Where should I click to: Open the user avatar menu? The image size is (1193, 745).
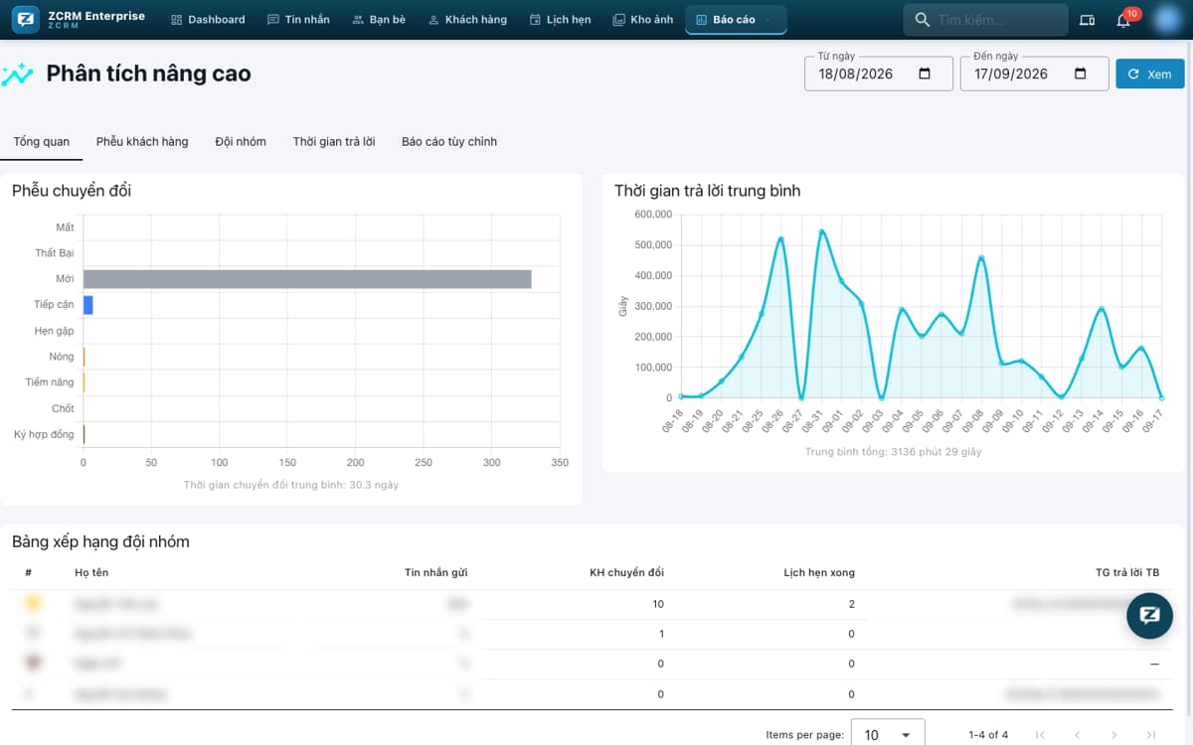(x=1165, y=20)
